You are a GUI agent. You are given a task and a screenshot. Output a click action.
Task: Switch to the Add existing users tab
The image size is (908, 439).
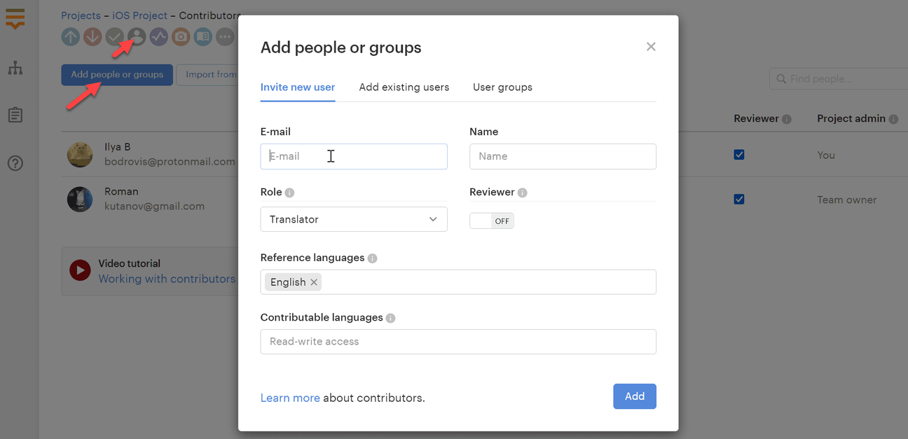click(x=404, y=87)
